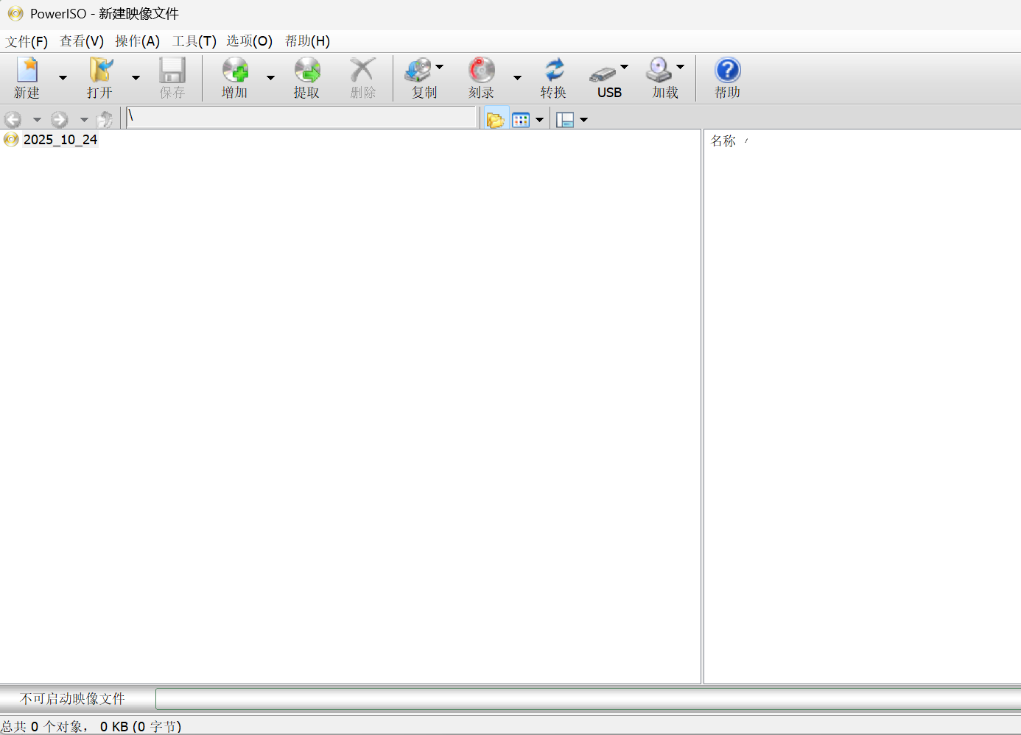Open the 文件(F) menu
Viewport: 1021px width, 735px height.
click(x=27, y=41)
